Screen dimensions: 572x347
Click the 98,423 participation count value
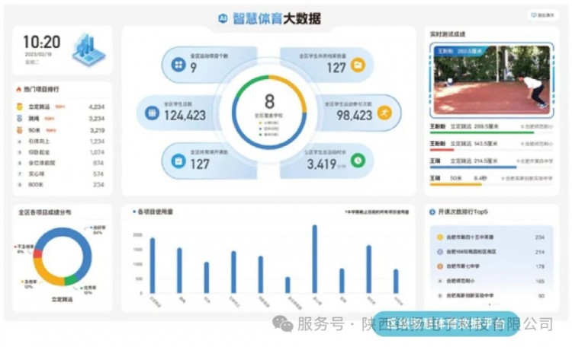coord(354,116)
